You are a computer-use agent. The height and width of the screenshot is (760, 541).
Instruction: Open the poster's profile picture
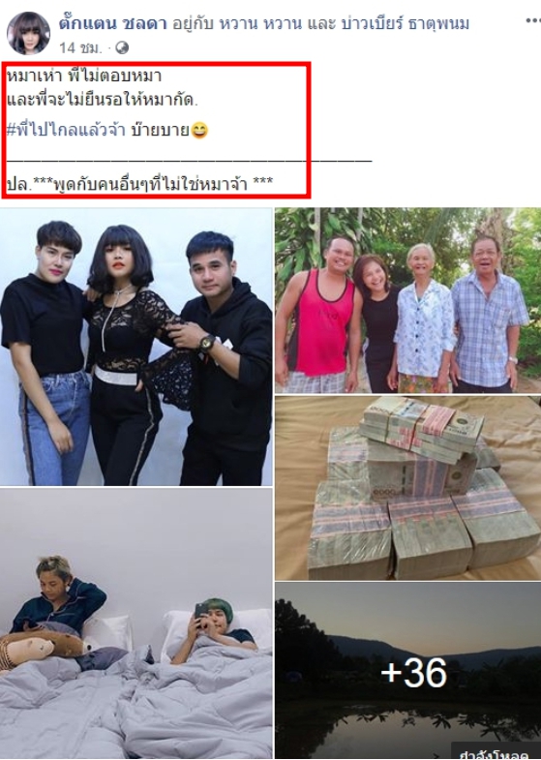28,33
